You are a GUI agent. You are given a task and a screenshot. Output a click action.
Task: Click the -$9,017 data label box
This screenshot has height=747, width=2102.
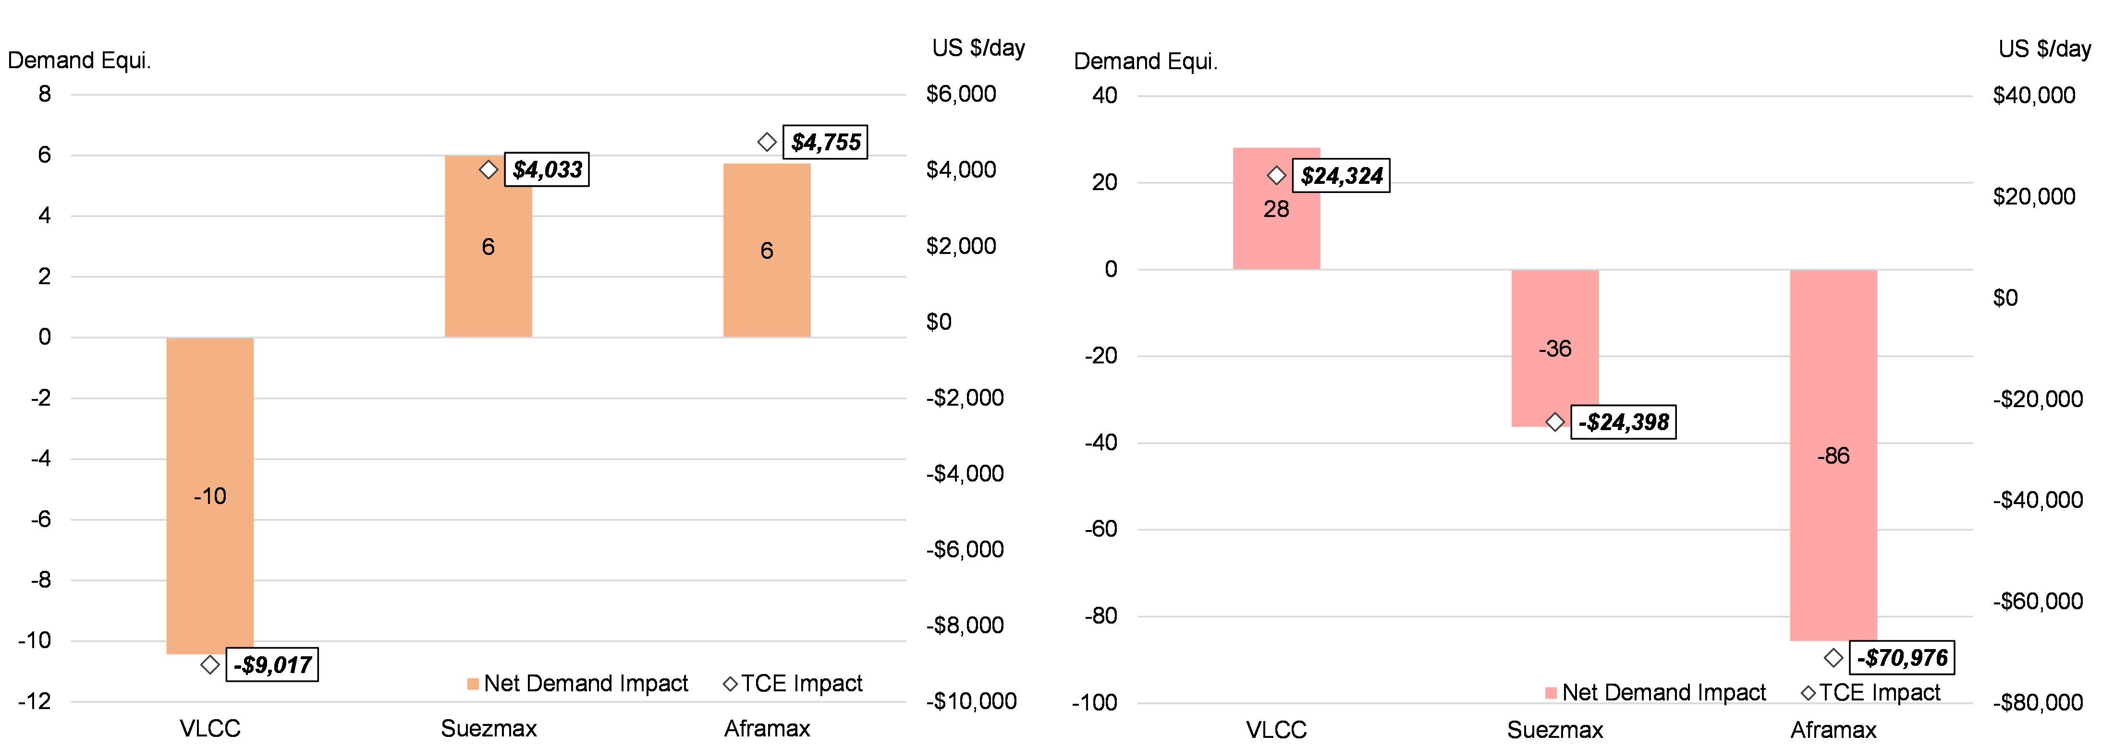pos(272,664)
